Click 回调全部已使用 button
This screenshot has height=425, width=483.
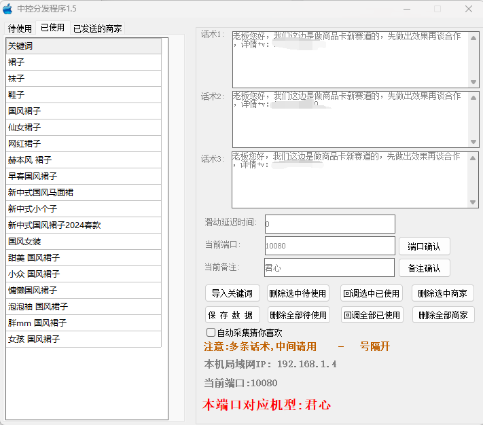coord(372,315)
